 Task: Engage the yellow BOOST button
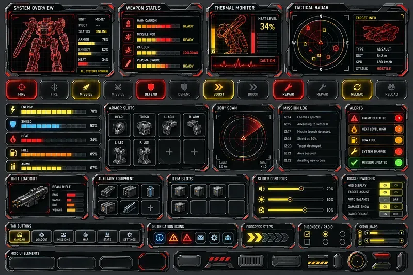pyautogui.click(x=218, y=89)
